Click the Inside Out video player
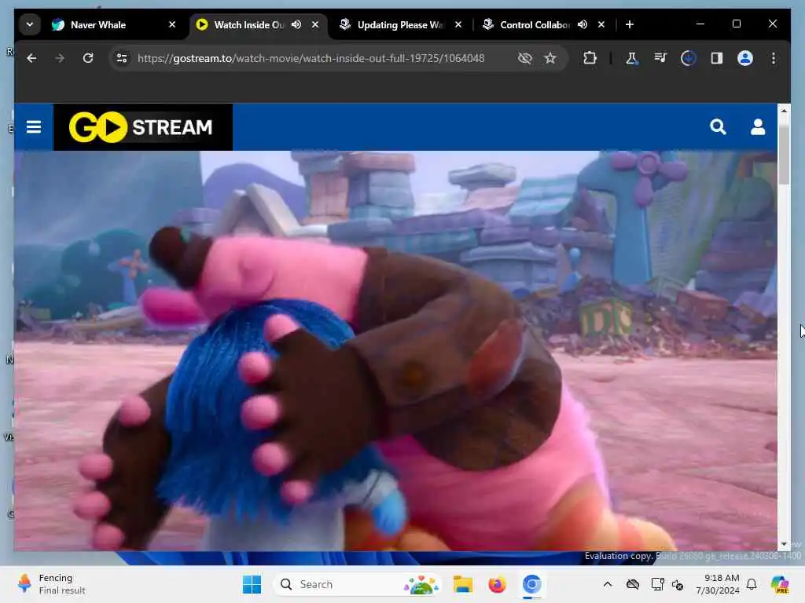 395,351
